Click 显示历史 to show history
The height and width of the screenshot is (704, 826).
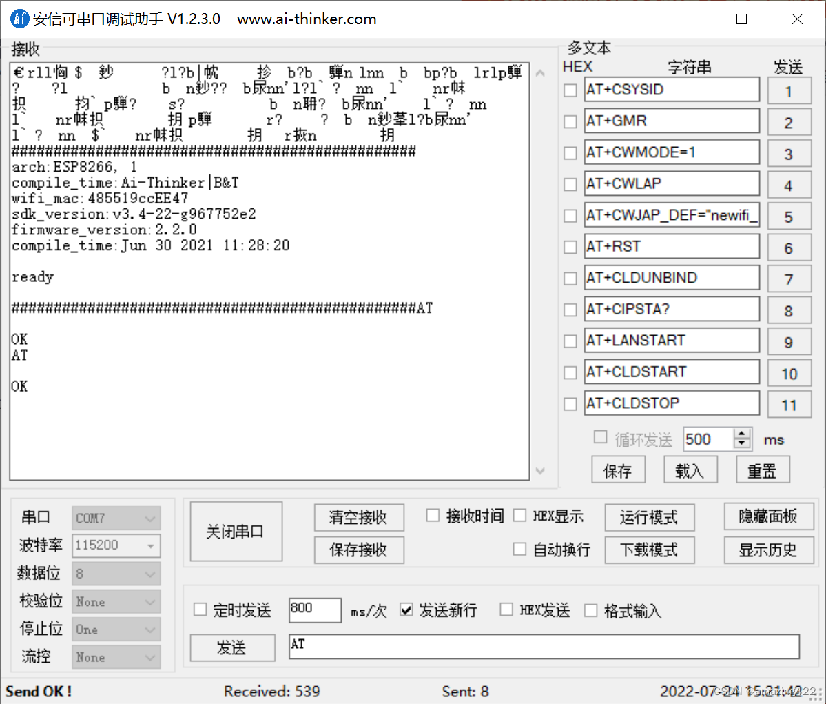(x=768, y=550)
